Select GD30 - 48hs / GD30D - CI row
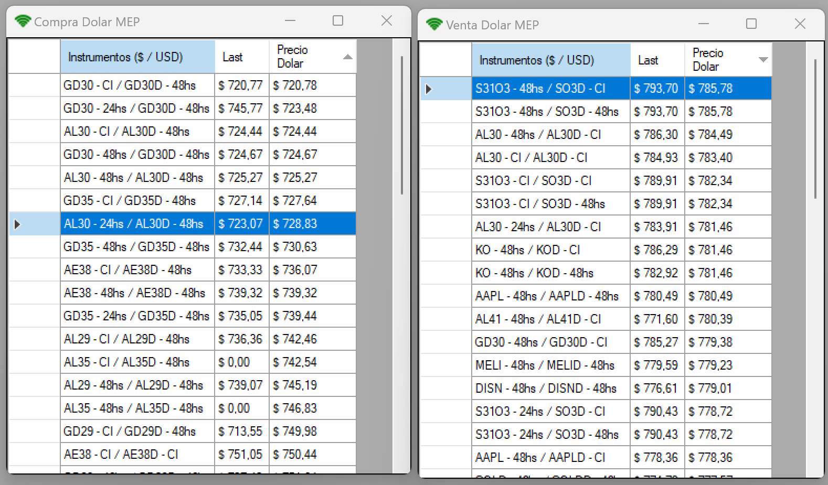The width and height of the screenshot is (828, 485). click(596, 342)
